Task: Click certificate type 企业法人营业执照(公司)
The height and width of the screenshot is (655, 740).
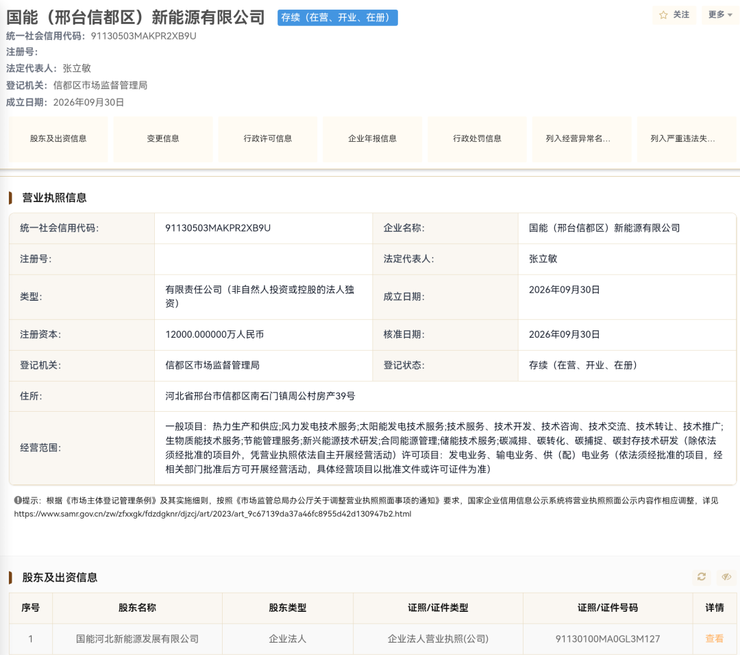Action: (x=438, y=639)
